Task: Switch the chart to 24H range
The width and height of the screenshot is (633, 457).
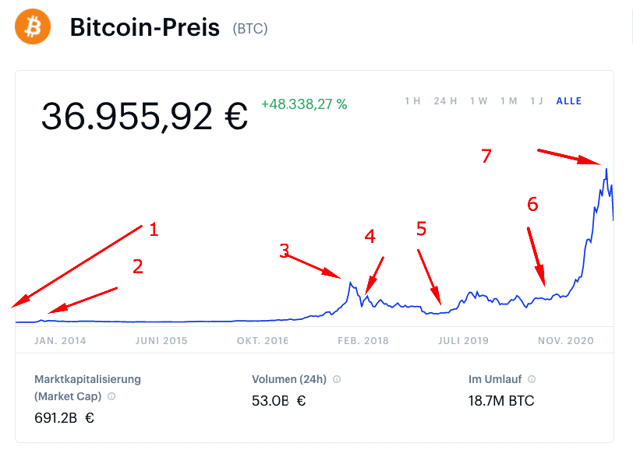Action: 445,101
